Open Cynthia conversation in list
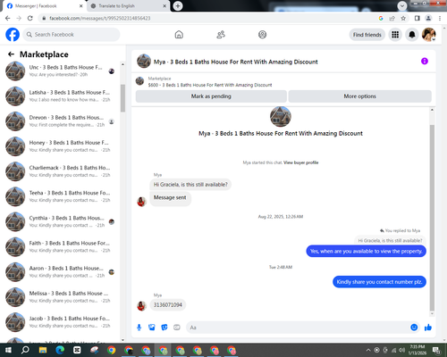The image size is (447, 357). coord(60,221)
